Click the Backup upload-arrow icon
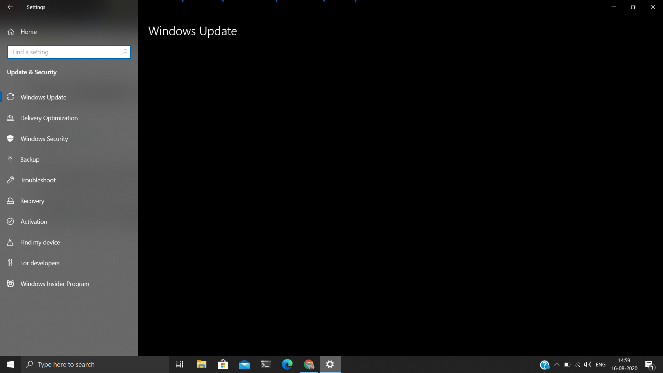 pyautogui.click(x=10, y=159)
